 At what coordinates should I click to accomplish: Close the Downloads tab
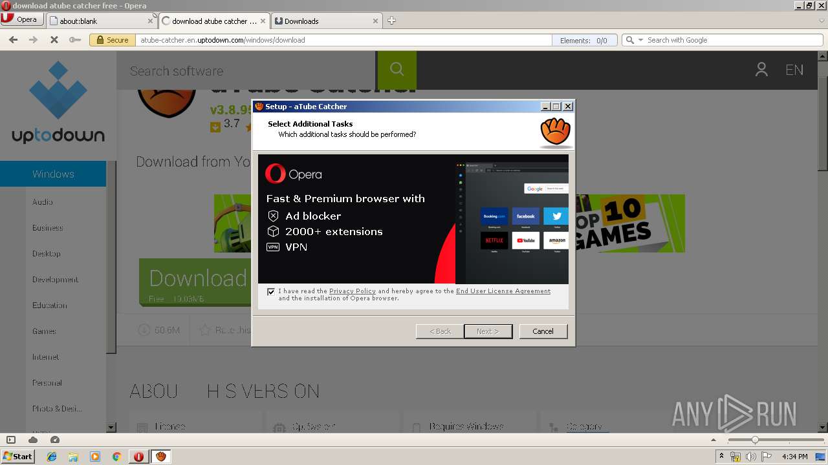(x=375, y=21)
